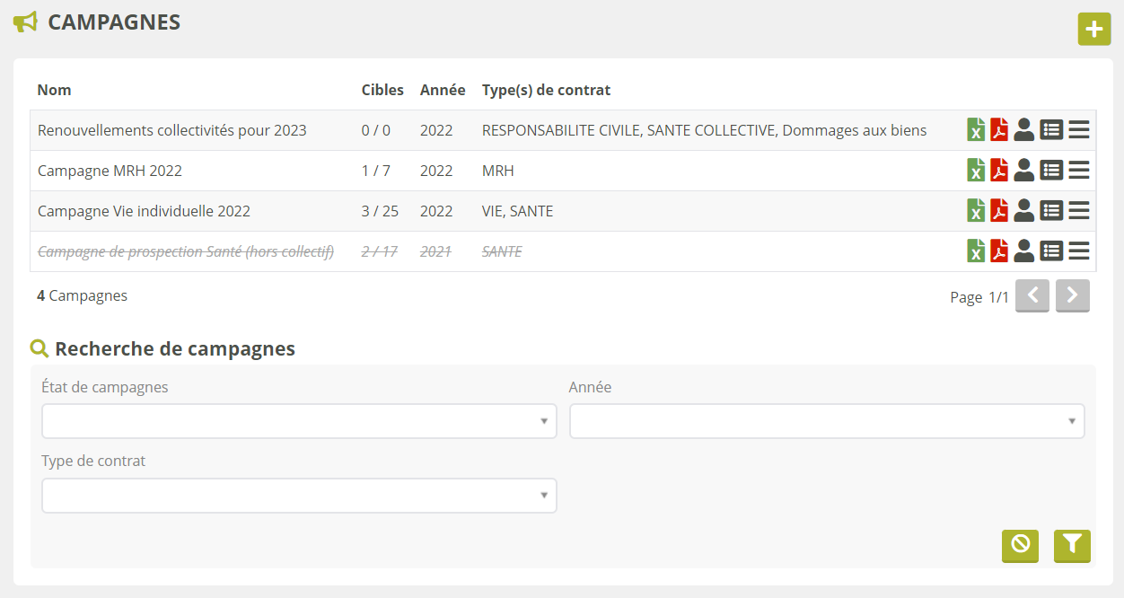Export the struck-through Santé campaign to Excel
The image size is (1124, 598).
click(976, 251)
